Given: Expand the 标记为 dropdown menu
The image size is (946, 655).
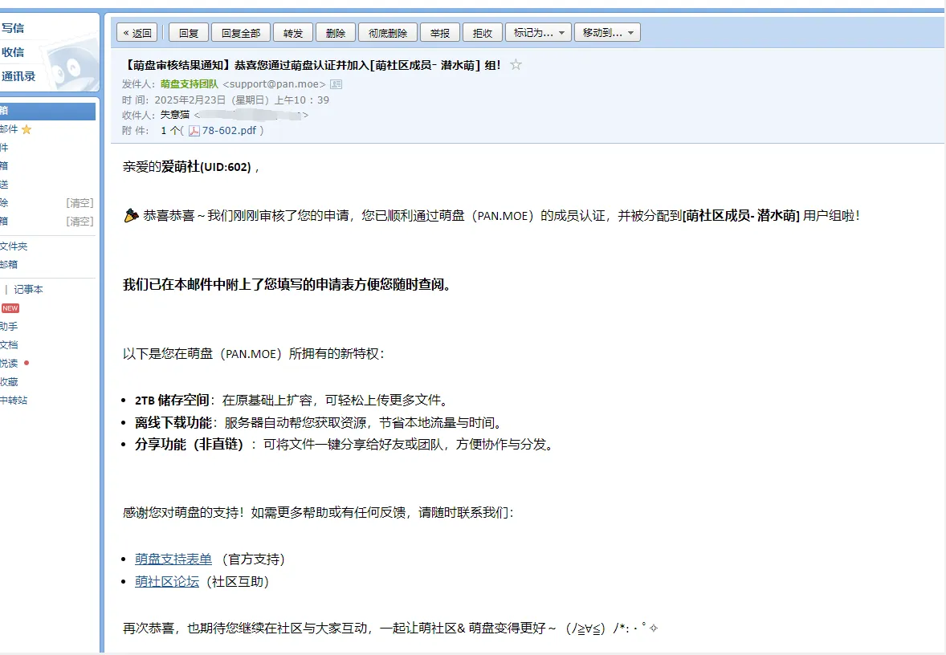Looking at the screenshot, I should 538,33.
